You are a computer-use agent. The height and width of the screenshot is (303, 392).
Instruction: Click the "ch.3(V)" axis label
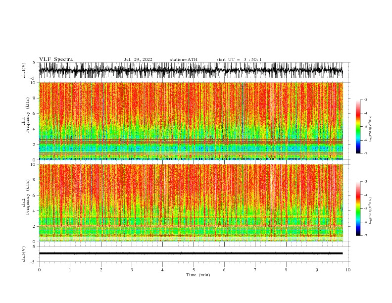pos(24,254)
